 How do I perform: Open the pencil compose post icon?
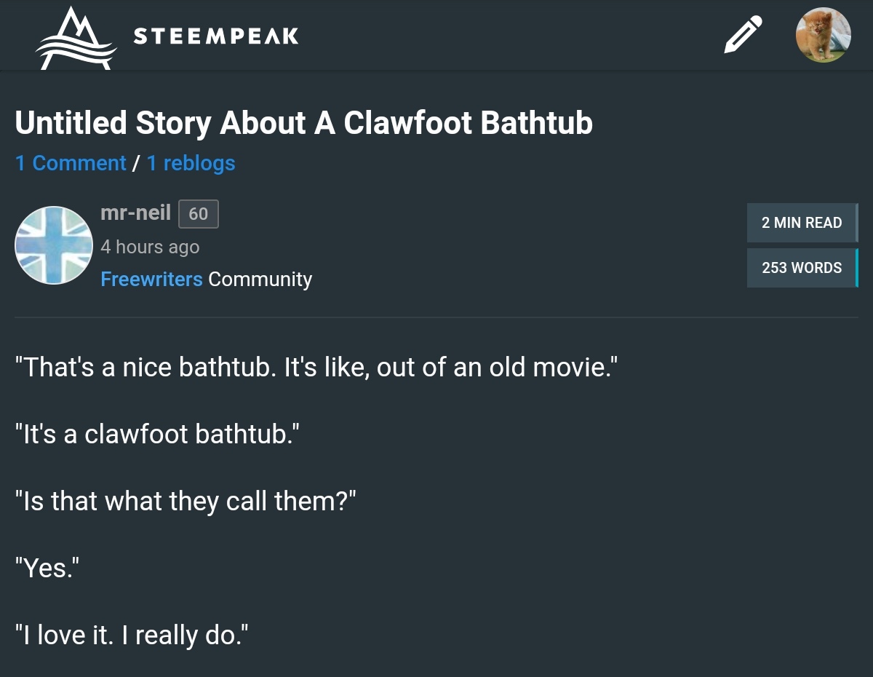[743, 35]
